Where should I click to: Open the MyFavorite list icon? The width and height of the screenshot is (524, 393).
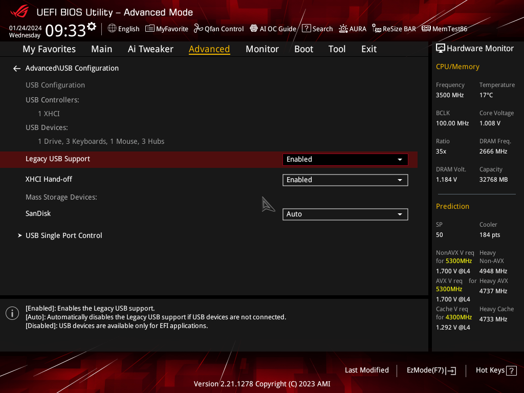click(150, 29)
